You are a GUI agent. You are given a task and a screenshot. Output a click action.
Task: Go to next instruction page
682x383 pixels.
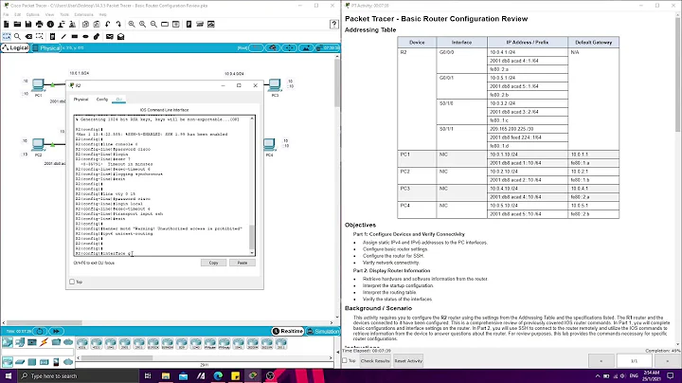[667, 361]
